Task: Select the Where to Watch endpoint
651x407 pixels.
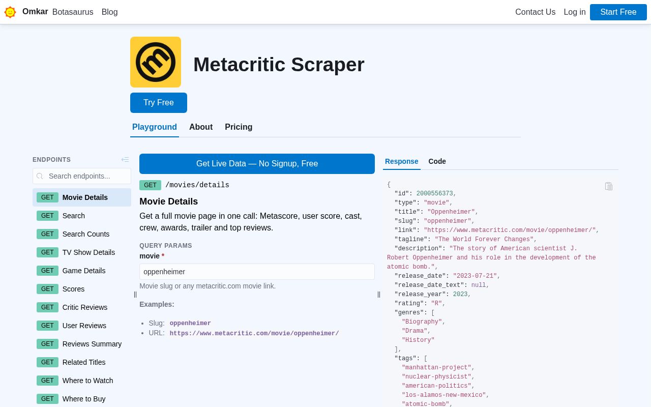Action: pos(82,381)
